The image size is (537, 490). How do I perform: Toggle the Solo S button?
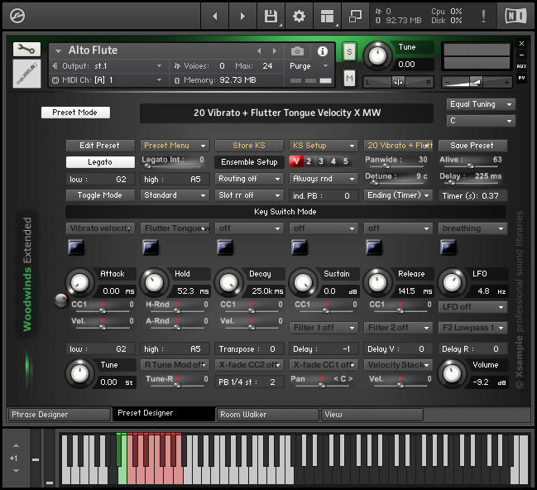[349, 52]
